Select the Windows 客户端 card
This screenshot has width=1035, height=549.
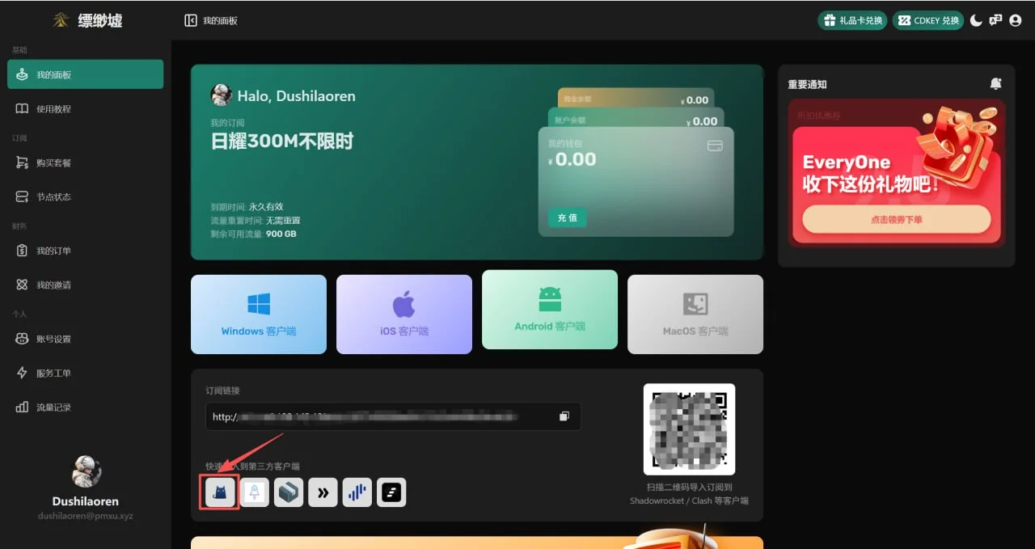(259, 314)
